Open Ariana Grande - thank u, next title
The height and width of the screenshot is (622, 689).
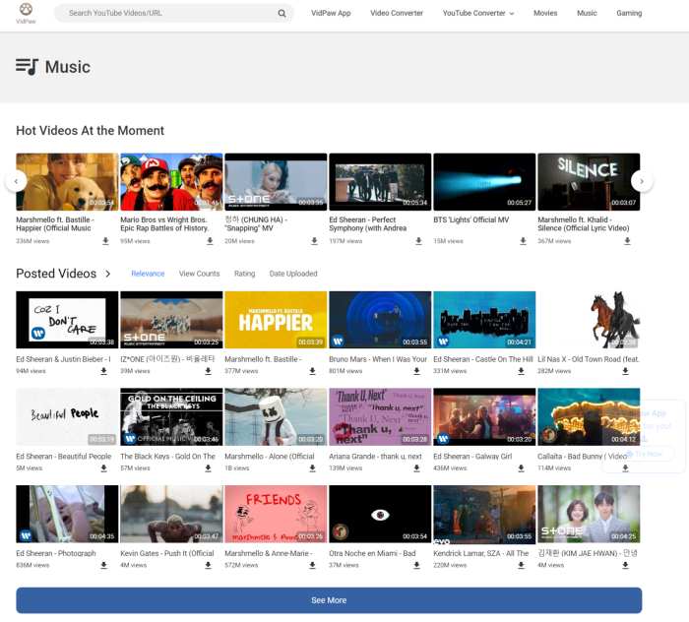point(375,457)
